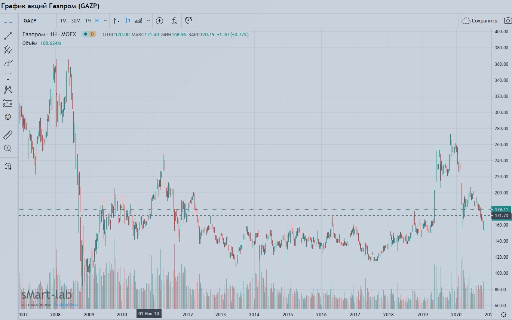
Task: Expand the timeframe interval dropdown
Action: tap(105, 21)
